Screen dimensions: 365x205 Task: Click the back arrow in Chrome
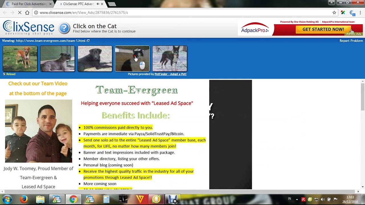click(x=5, y=13)
